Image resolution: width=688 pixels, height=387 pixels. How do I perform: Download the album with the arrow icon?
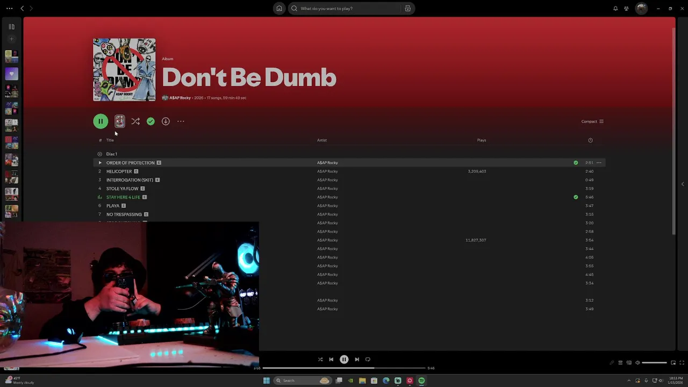[166, 121]
